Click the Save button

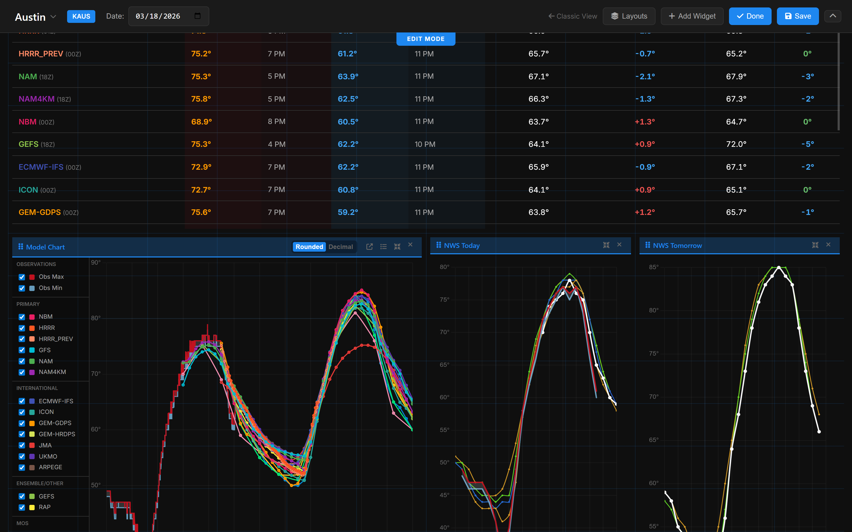click(797, 16)
